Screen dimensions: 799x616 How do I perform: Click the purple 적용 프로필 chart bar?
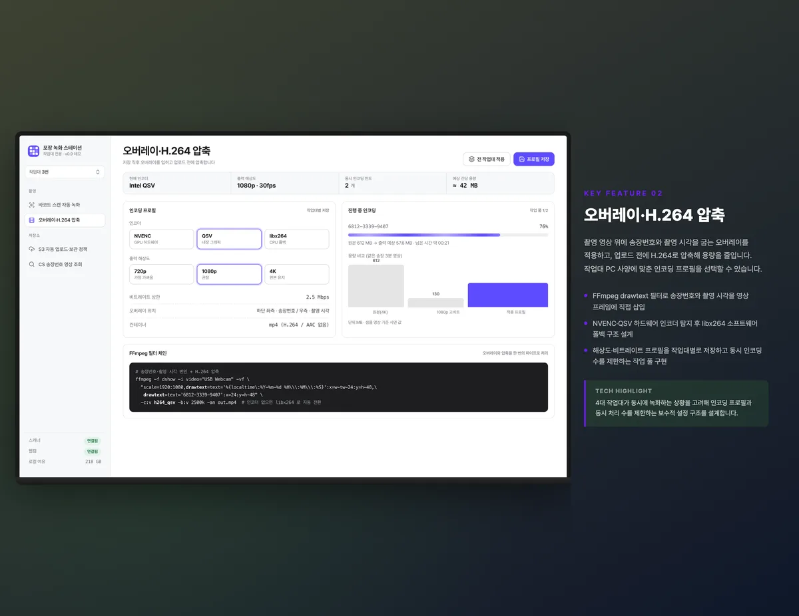(508, 295)
